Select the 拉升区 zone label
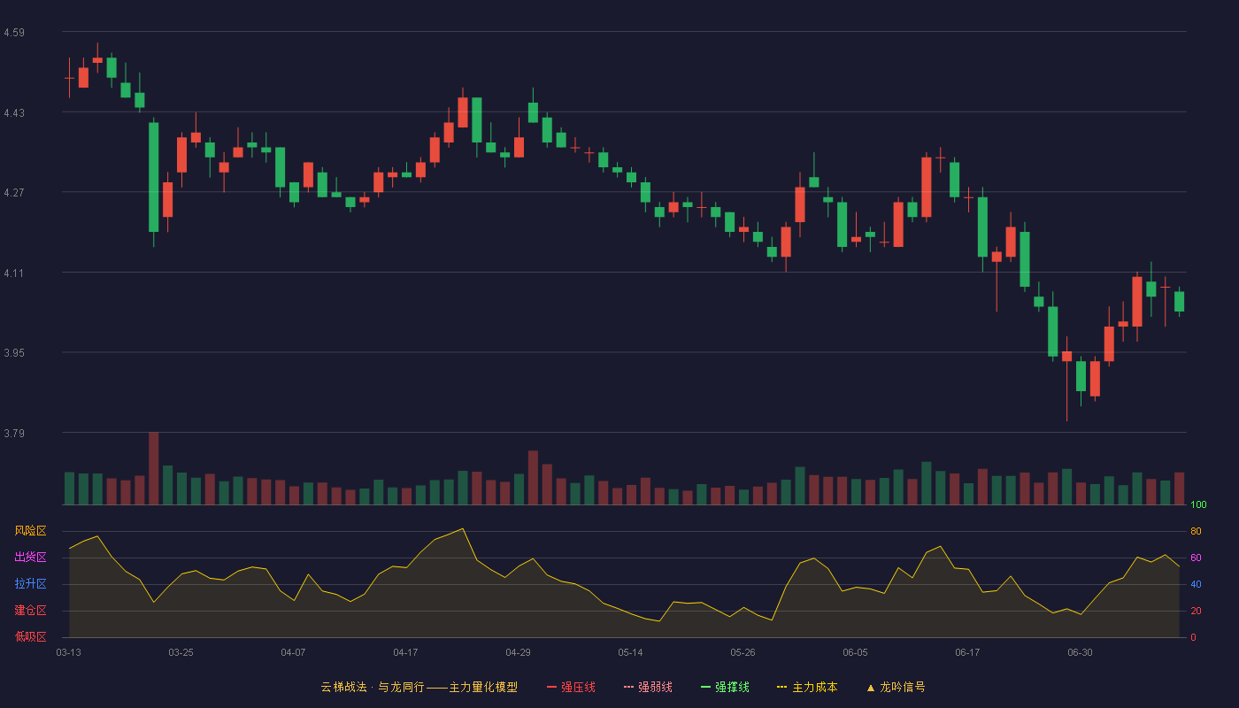Image resolution: width=1239 pixels, height=708 pixels. [30, 584]
